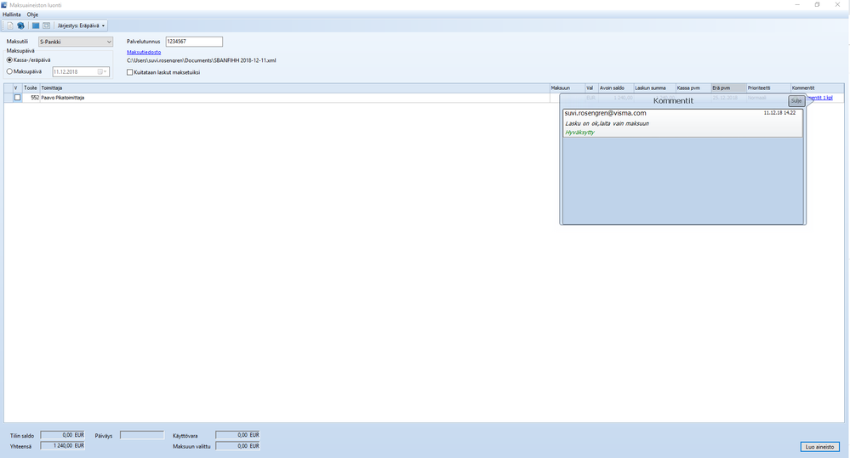
Task: Click the green Hyväksytty status text
Action: point(580,132)
